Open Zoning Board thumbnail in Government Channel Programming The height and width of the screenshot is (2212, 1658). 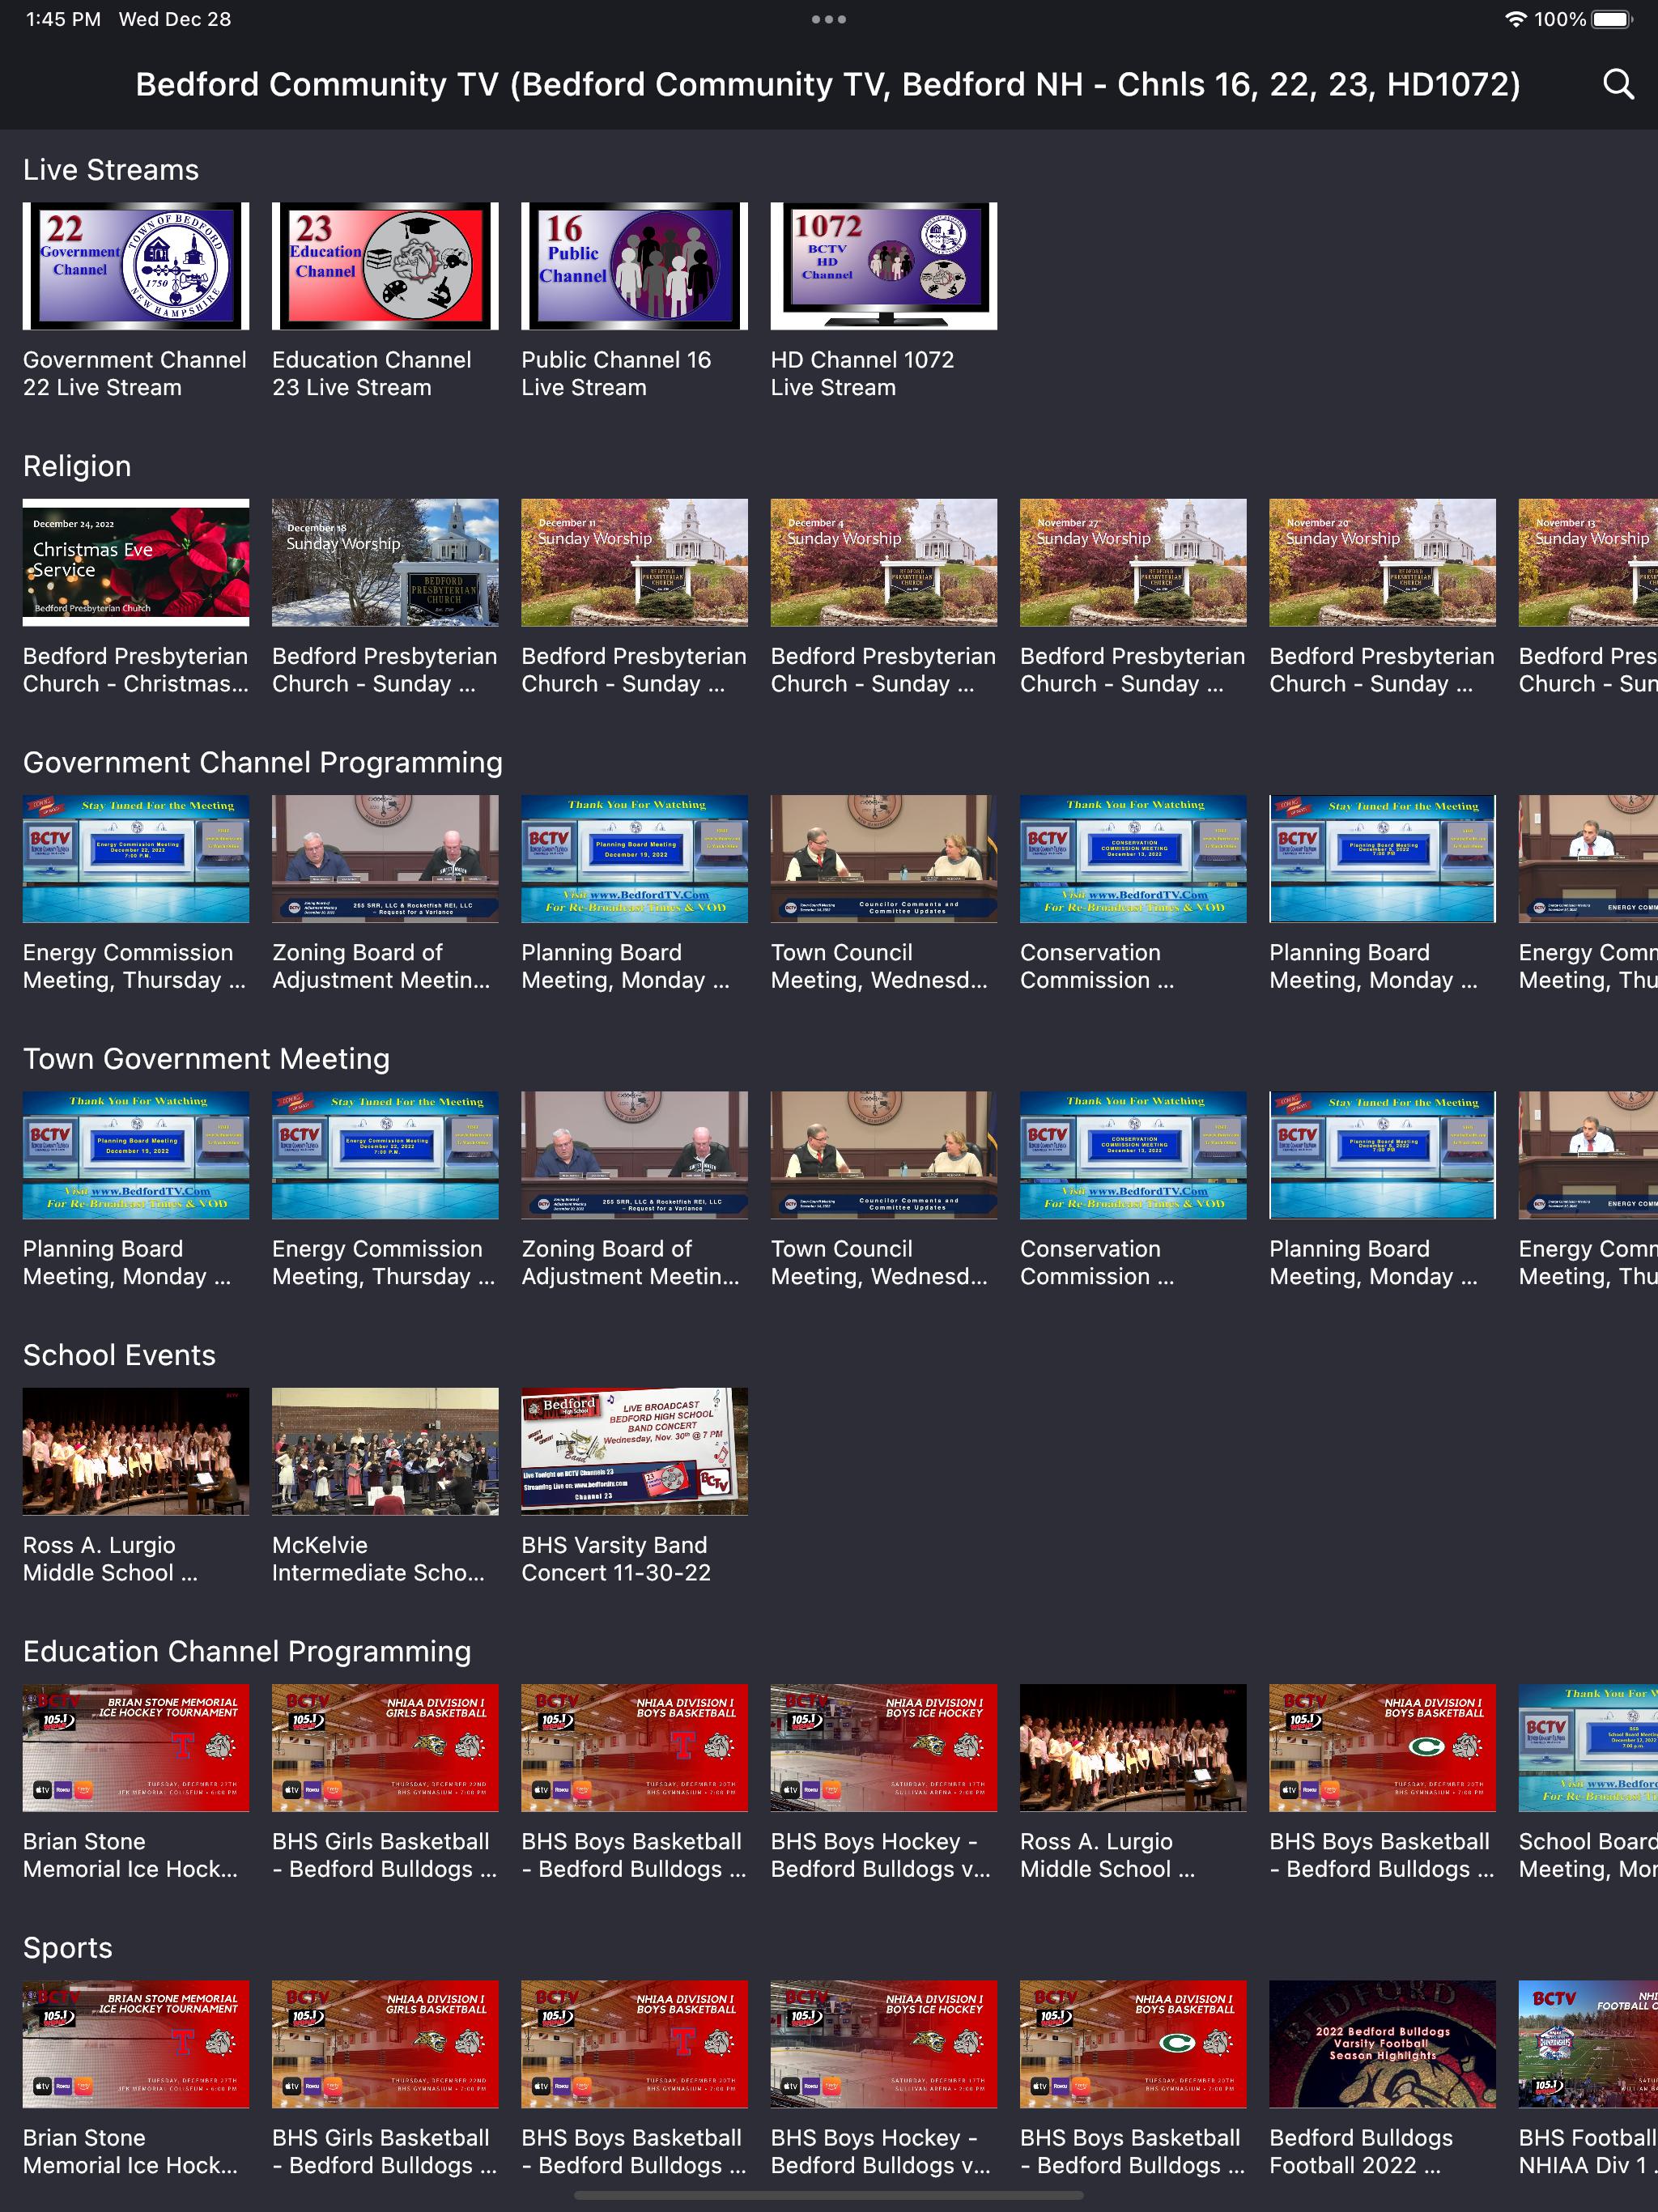[385, 859]
